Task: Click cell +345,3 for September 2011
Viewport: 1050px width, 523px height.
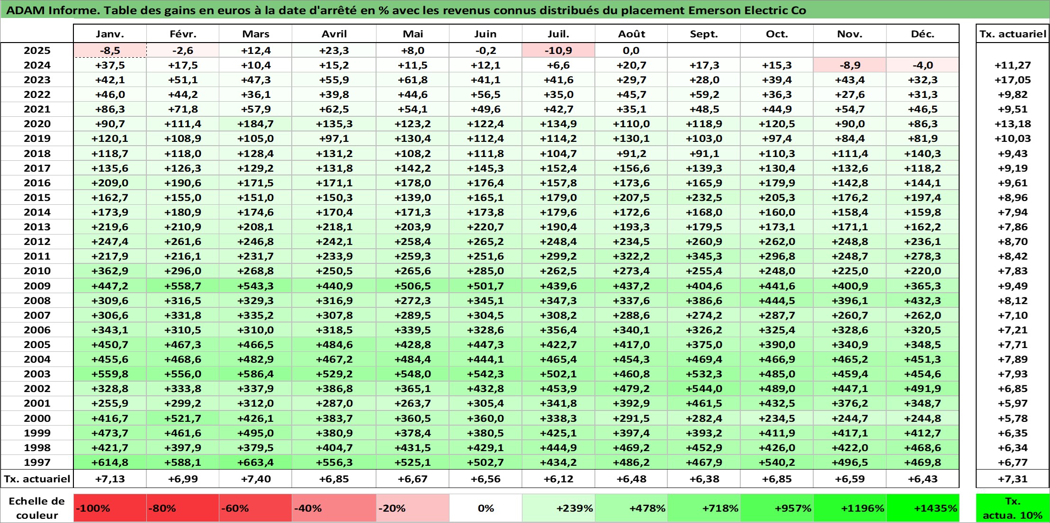Action: 704,256
